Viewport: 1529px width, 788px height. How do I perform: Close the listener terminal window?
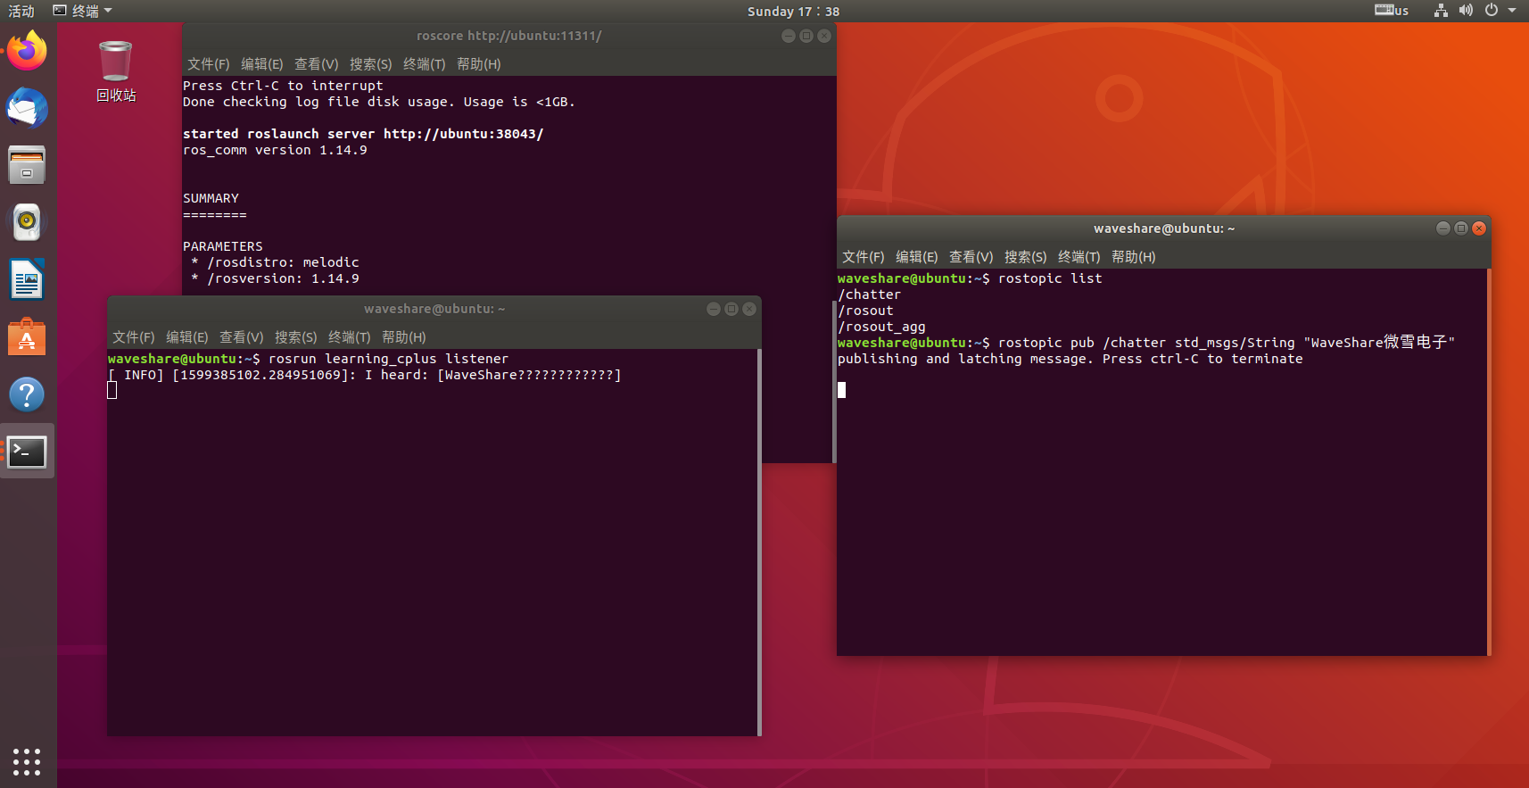point(749,309)
